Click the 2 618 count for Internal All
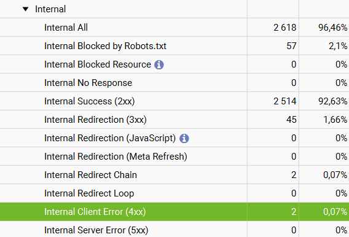Viewport: 349px width, 237px height. coord(285,28)
